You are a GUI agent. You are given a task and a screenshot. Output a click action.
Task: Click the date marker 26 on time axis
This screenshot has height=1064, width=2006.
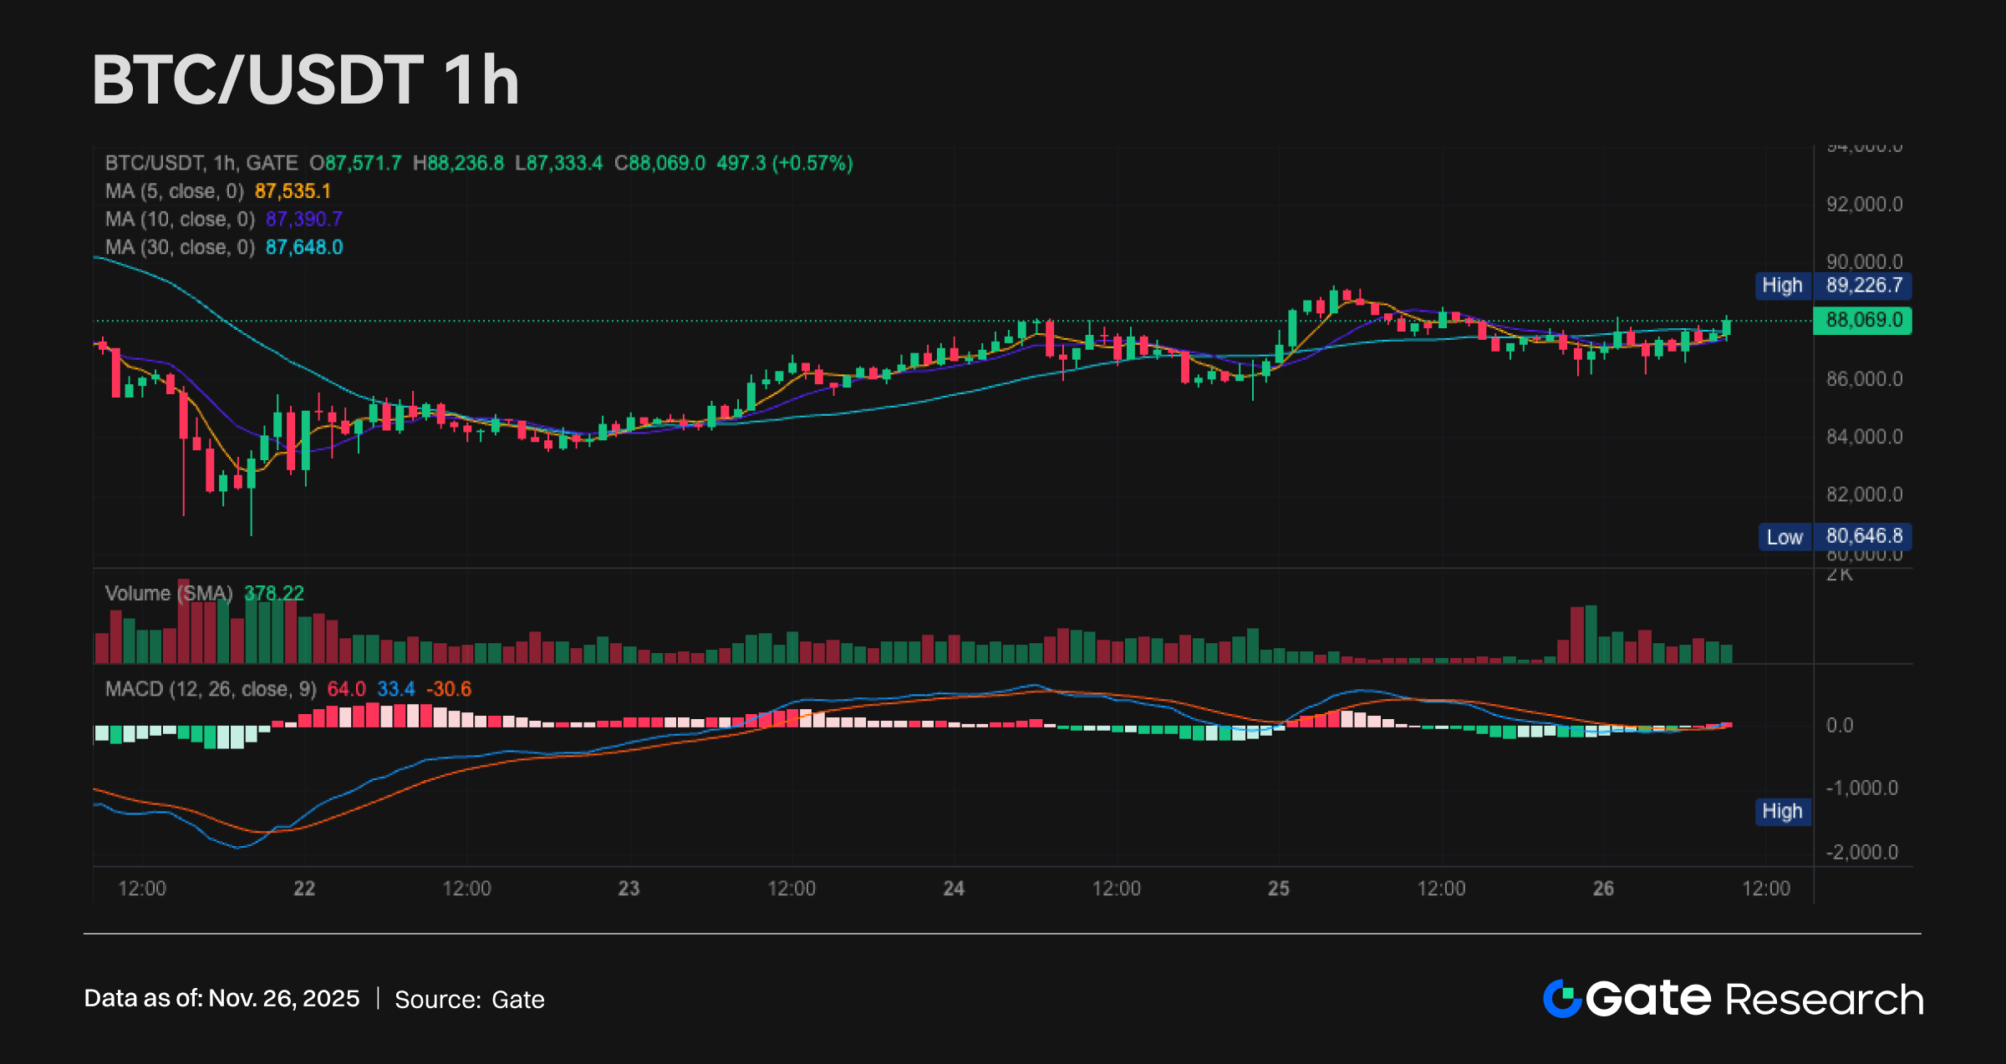1603,889
